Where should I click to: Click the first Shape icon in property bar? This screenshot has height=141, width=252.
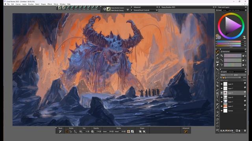click(140, 132)
